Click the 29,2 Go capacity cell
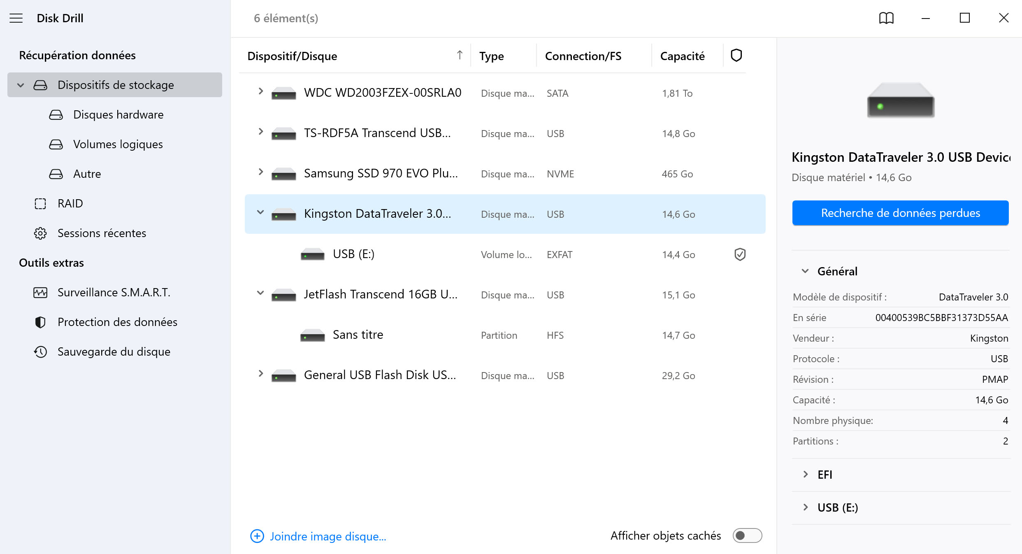Image resolution: width=1022 pixels, height=554 pixels. (x=678, y=376)
